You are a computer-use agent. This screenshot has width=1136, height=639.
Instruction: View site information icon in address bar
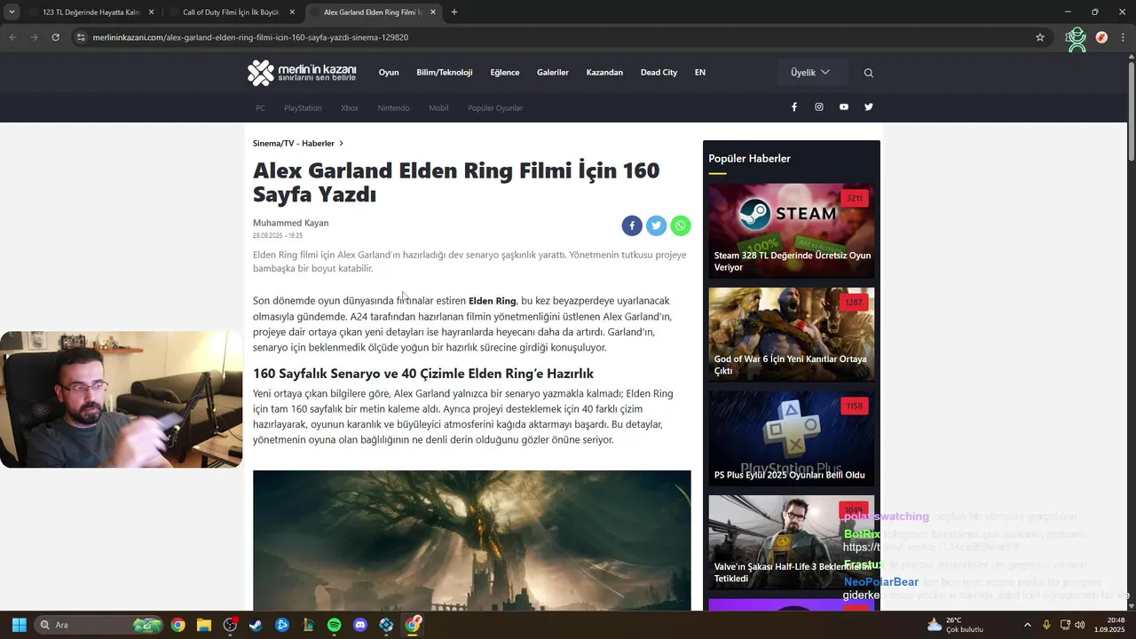(x=81, y=37)
